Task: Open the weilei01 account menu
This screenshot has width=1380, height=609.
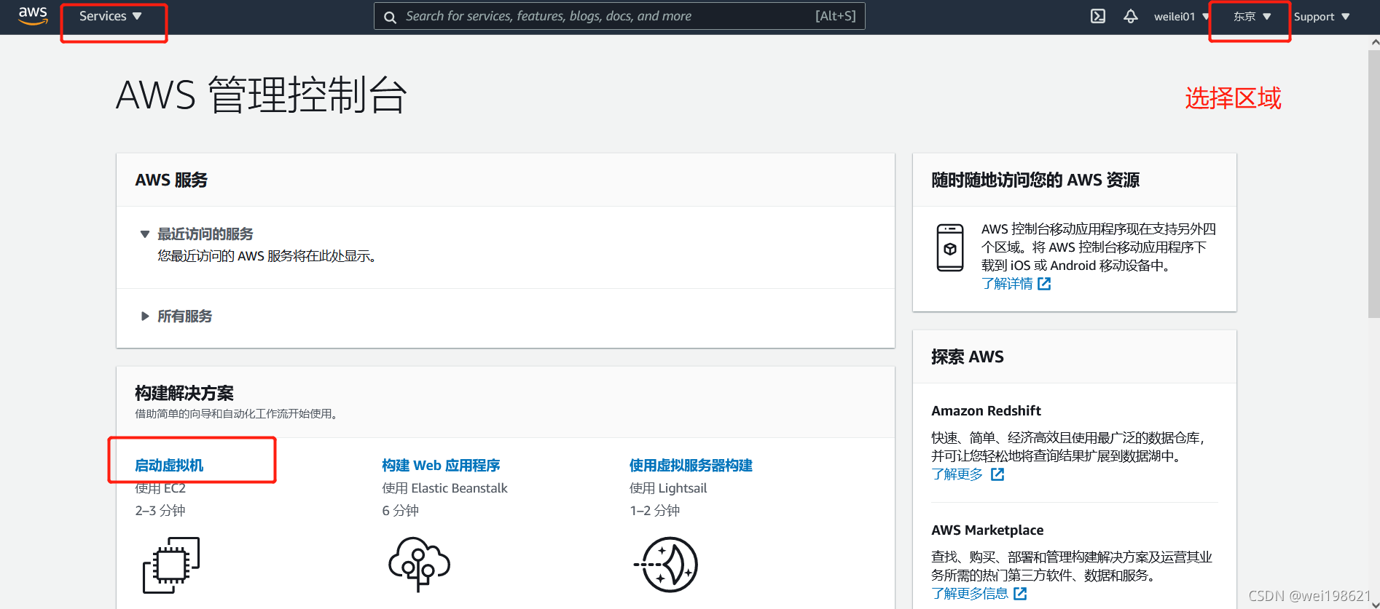Action: 1181,17
